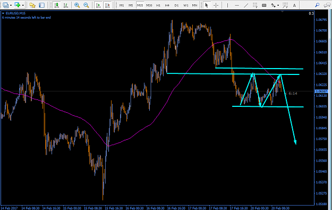Click the 6:14 timer text on chart

pyautogui.click(x=293, y=94)
